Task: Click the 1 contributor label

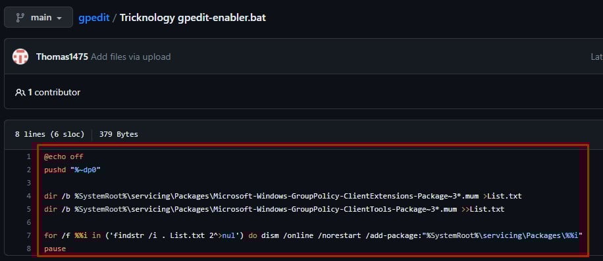Action: (x=54, y=93)
